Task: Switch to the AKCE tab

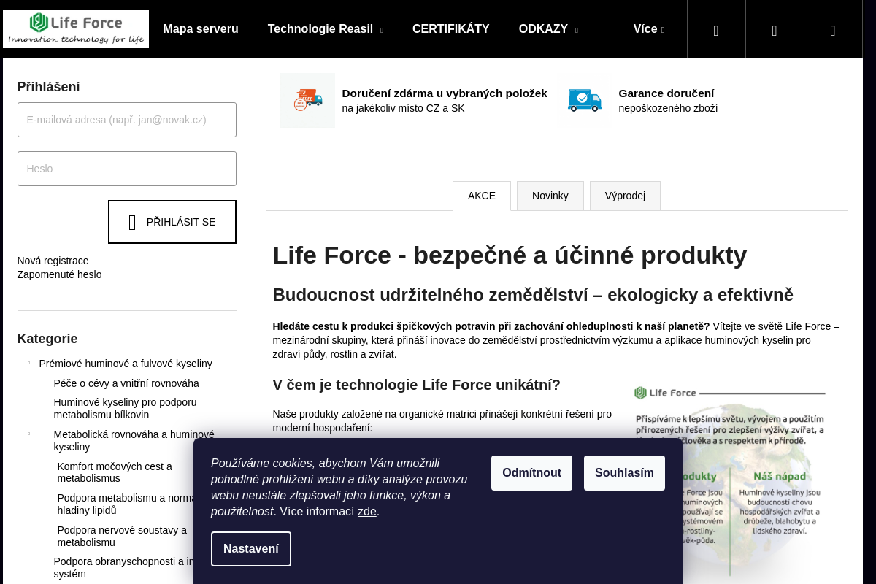Action: pyautogui.click(x=482, y=196)
